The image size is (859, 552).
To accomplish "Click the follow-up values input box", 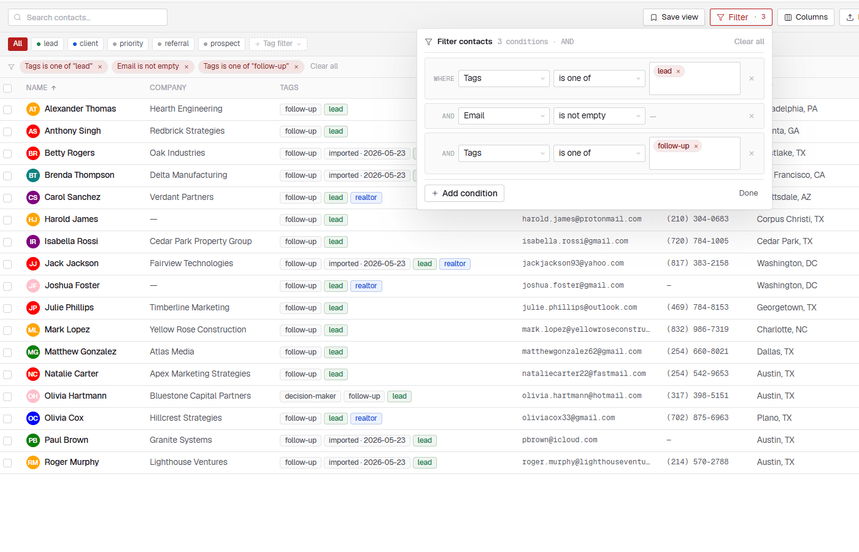I will (695, 153).
